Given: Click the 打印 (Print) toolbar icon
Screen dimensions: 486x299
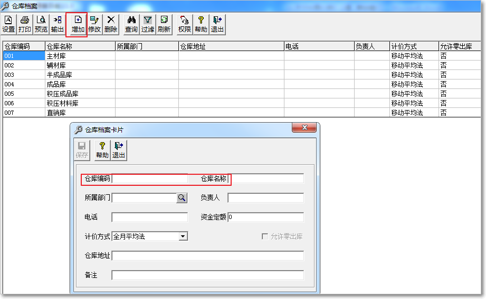Looking at the screenshot, I should pos(25,24).
